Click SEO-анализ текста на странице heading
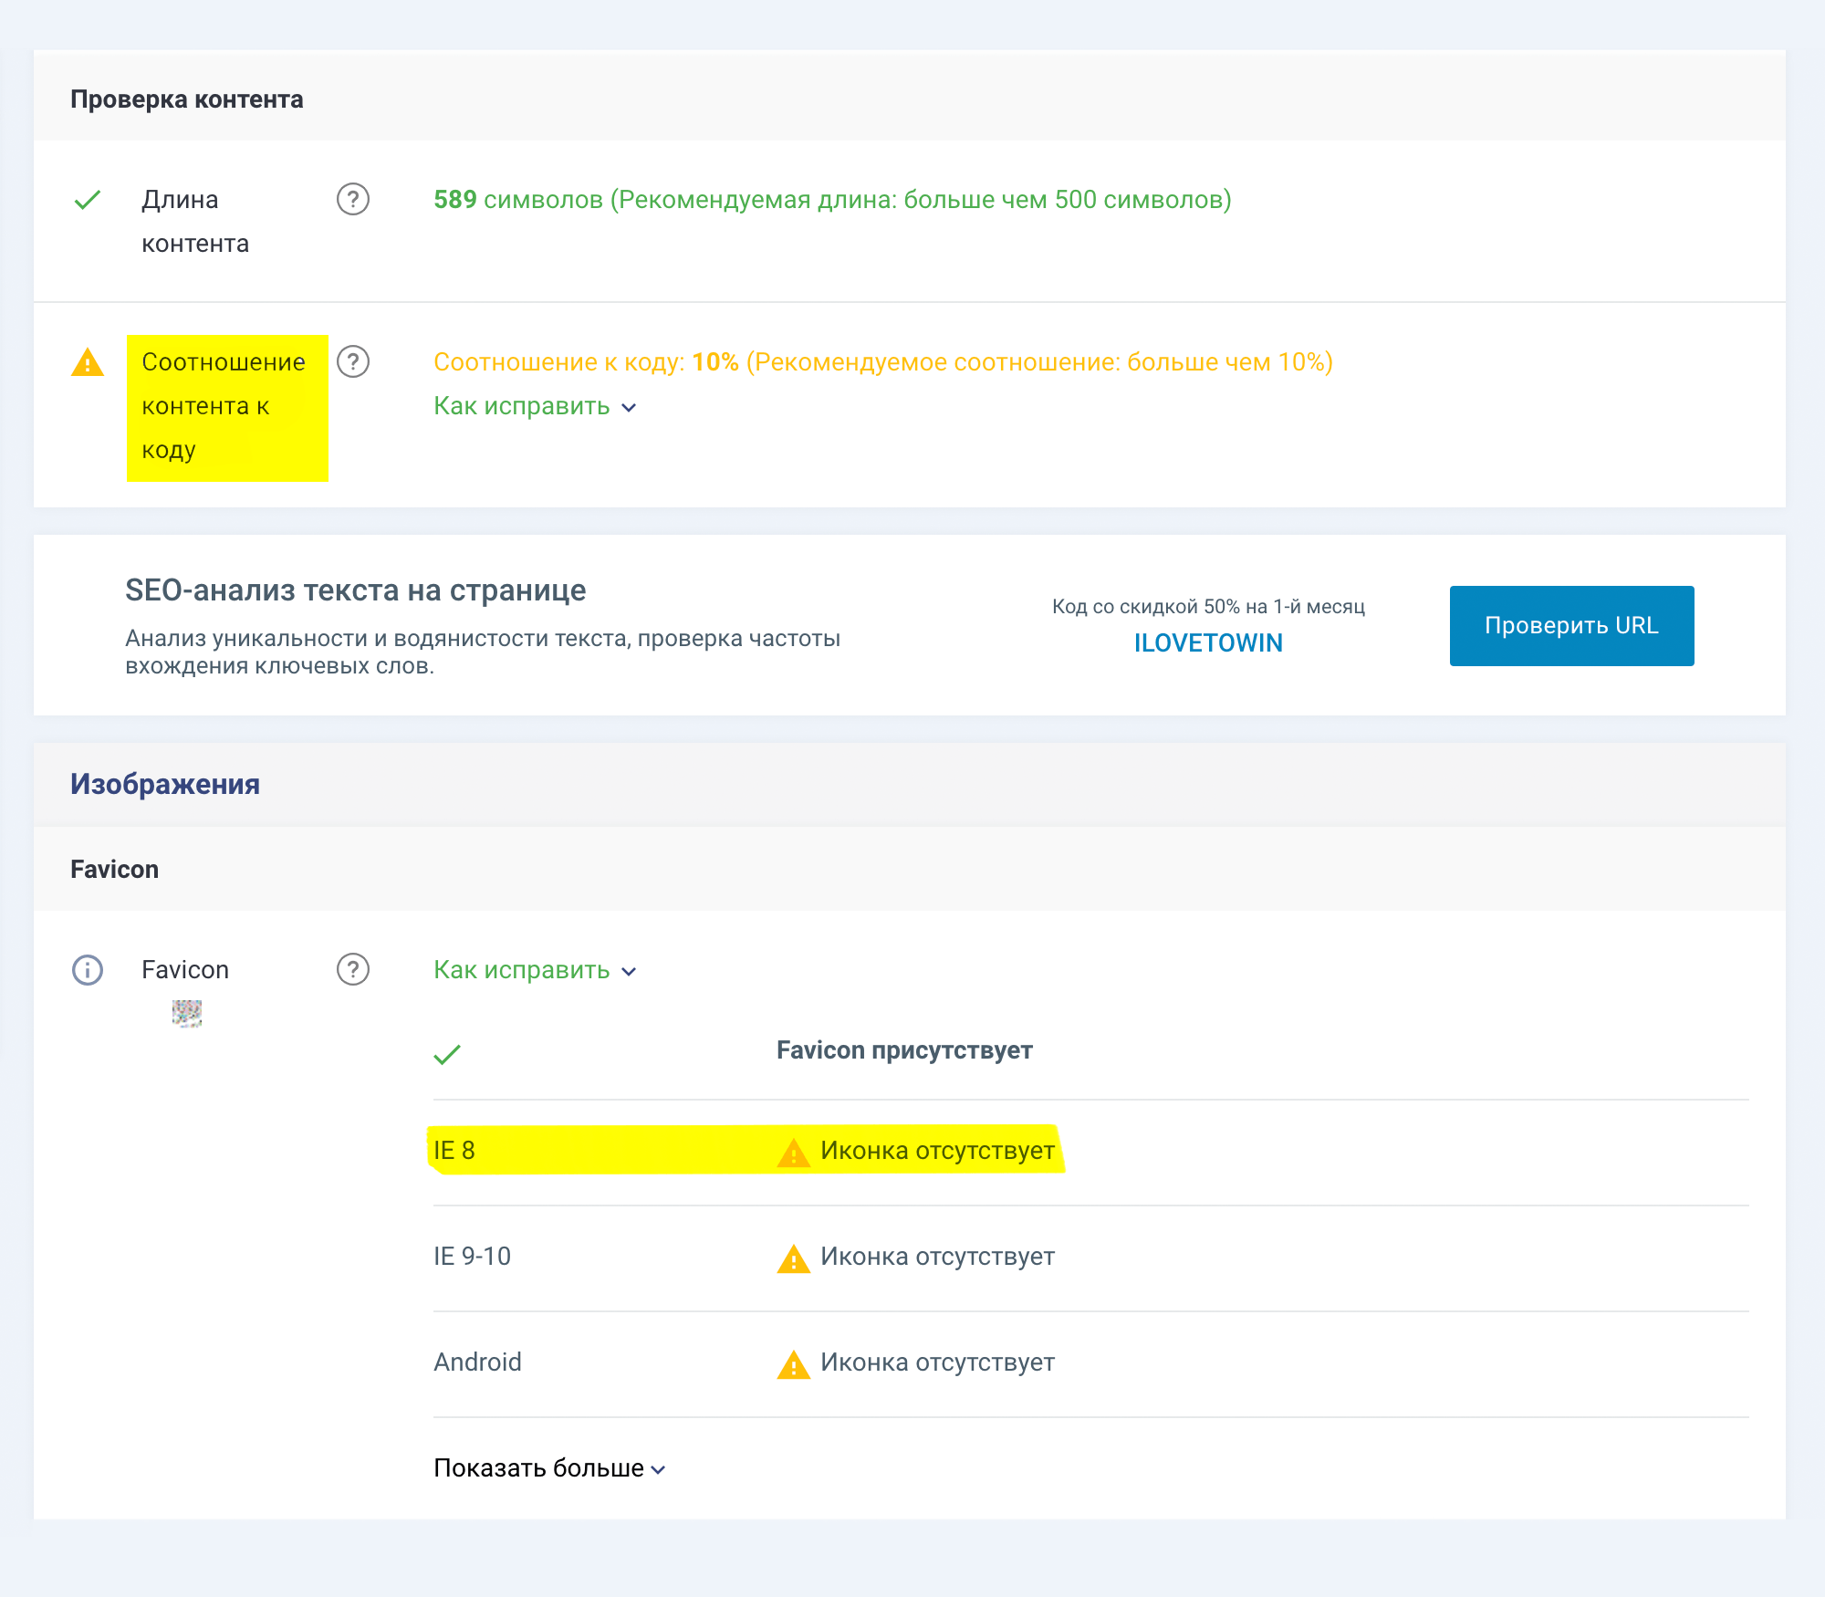This screenshot has width=1825, height=1597. pyautogui.click(x=355, y=590)
